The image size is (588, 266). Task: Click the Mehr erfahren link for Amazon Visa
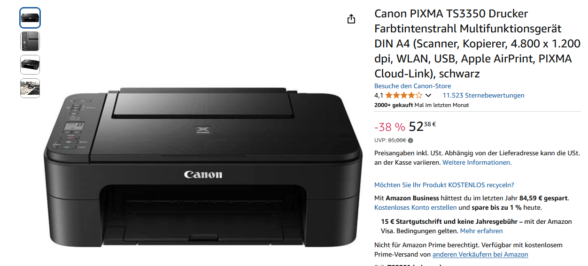pyautogui.click(x=481, y=231)
